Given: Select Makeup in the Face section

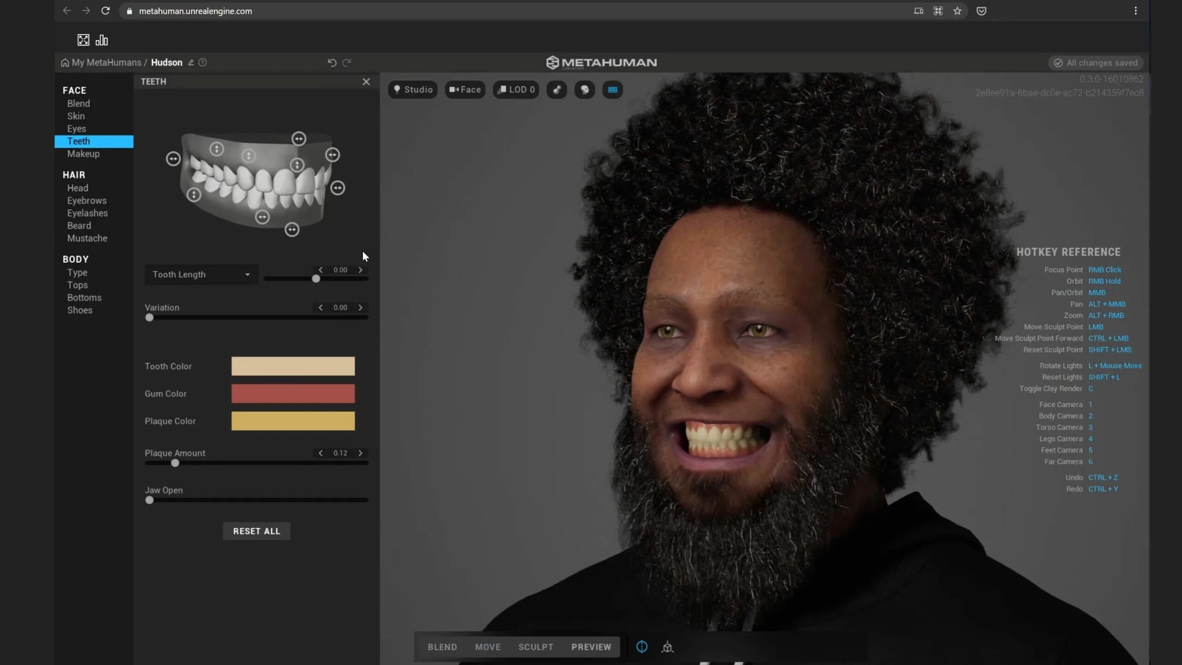Looking at the screenshot, I should [83, 154].
